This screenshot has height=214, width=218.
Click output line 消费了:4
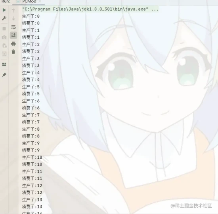(31, 79)
